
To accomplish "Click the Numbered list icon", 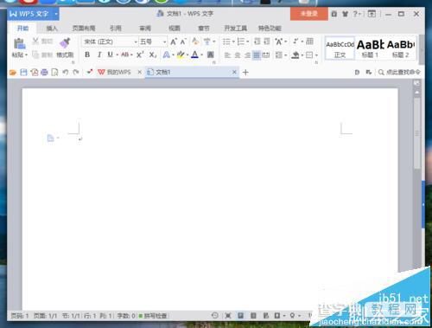I will [x=241, y=42].
